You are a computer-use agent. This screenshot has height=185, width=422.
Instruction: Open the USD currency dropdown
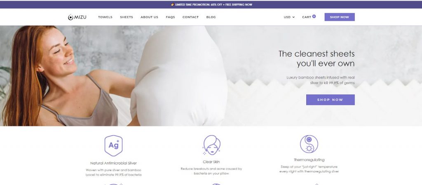(289, 17)
